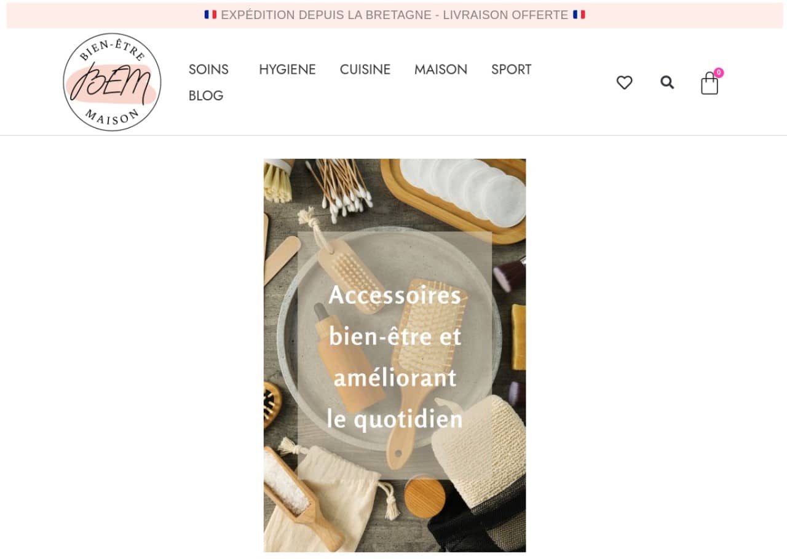Click the French flag after OFFERTE

coord(579,14)
